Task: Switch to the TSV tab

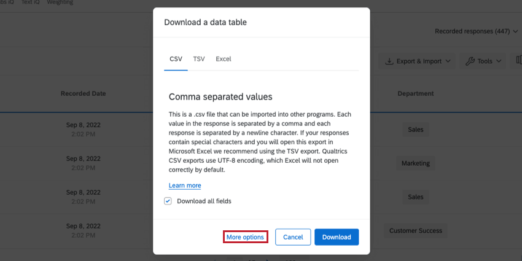Action: pos(199,59)
